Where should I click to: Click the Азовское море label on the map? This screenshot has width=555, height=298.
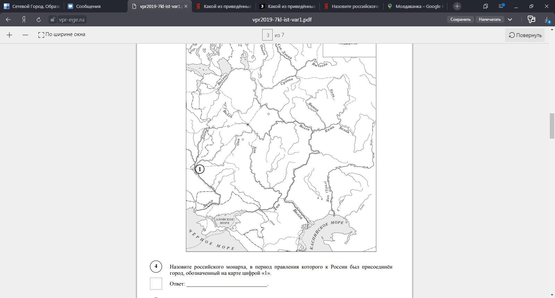(225, 221)
